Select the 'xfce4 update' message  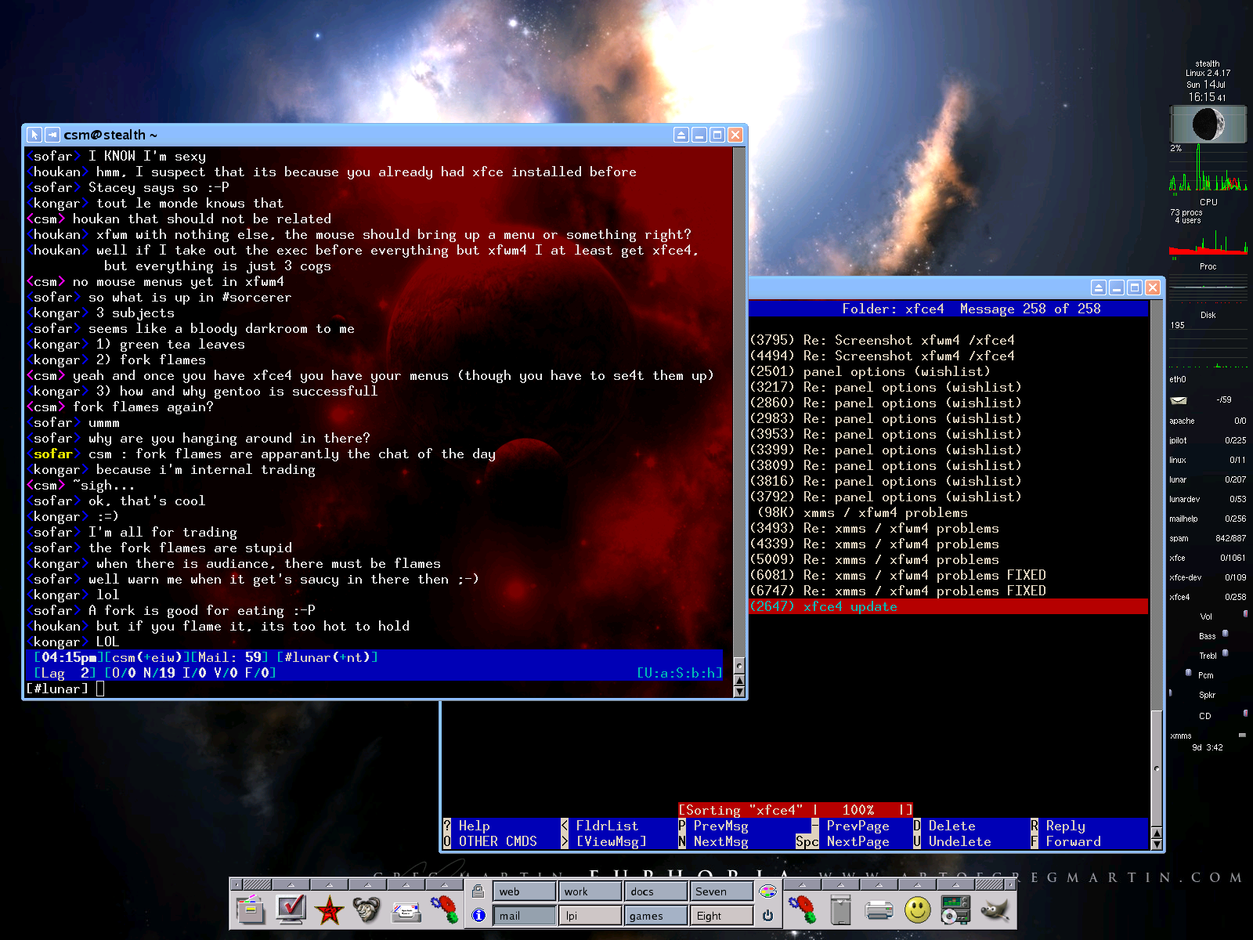(x=850, y=606)
